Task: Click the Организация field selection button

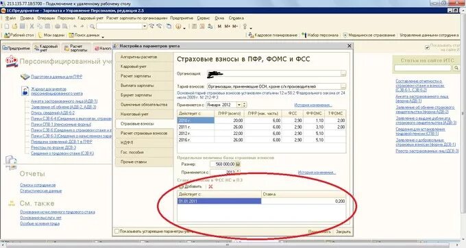Action: 343,74
